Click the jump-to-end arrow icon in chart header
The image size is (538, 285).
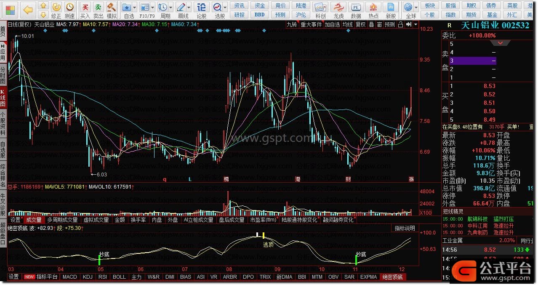408,24
